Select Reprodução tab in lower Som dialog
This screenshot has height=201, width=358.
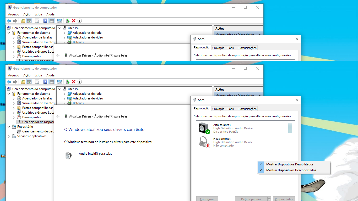point(202,108)
